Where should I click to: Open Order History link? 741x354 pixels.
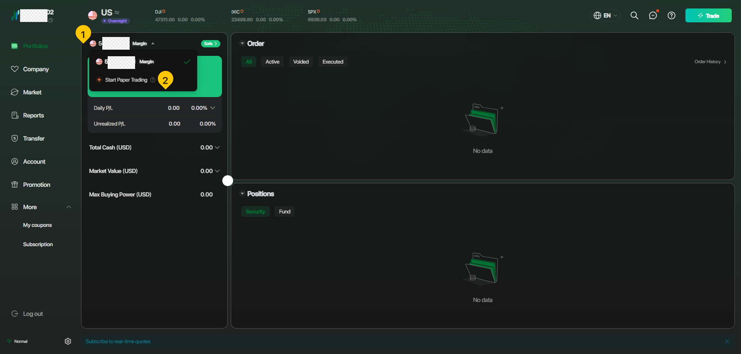tap(710, 62)
